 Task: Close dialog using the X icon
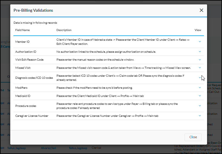201,10
